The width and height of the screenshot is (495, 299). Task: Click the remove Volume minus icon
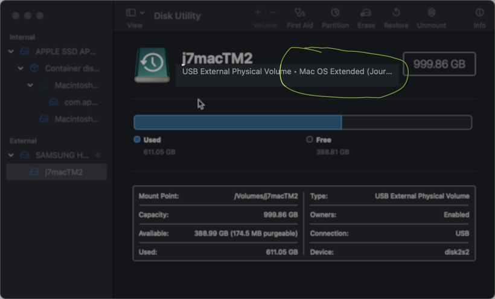(273, 13)
